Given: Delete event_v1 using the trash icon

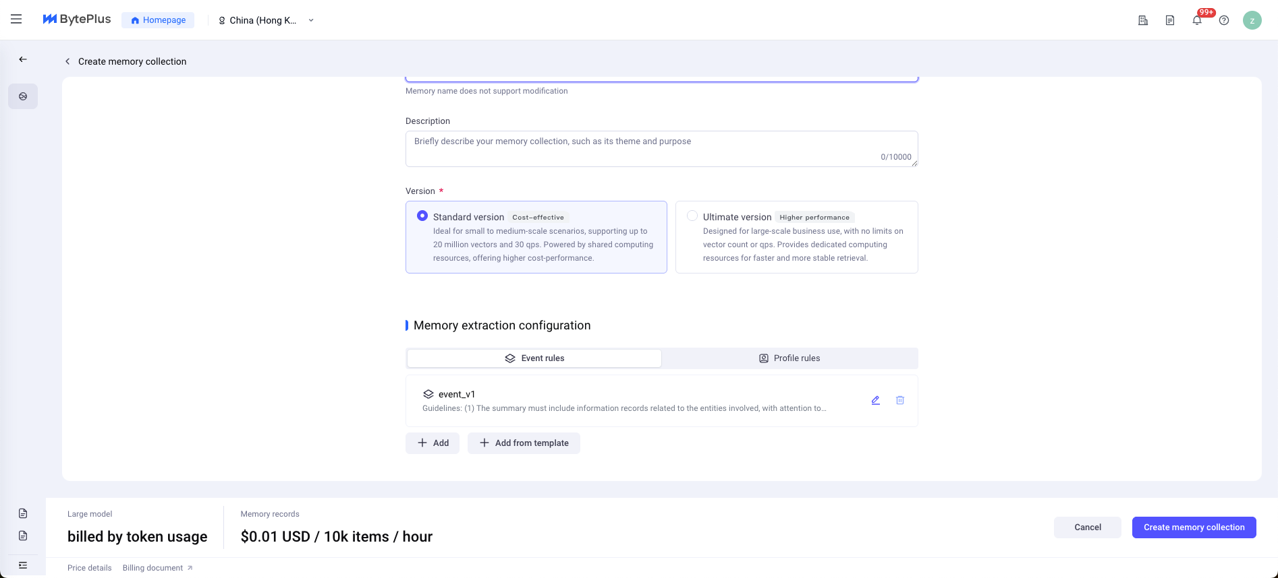Looking at the screenshot, I should (x=900, y=400).
